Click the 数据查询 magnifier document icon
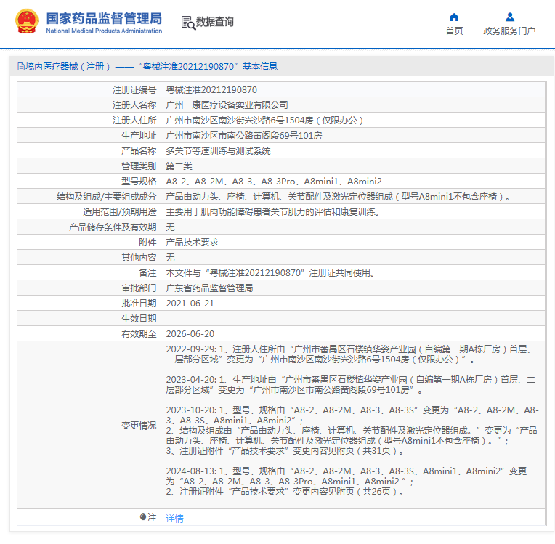555x544 pixels. (188, 23)
